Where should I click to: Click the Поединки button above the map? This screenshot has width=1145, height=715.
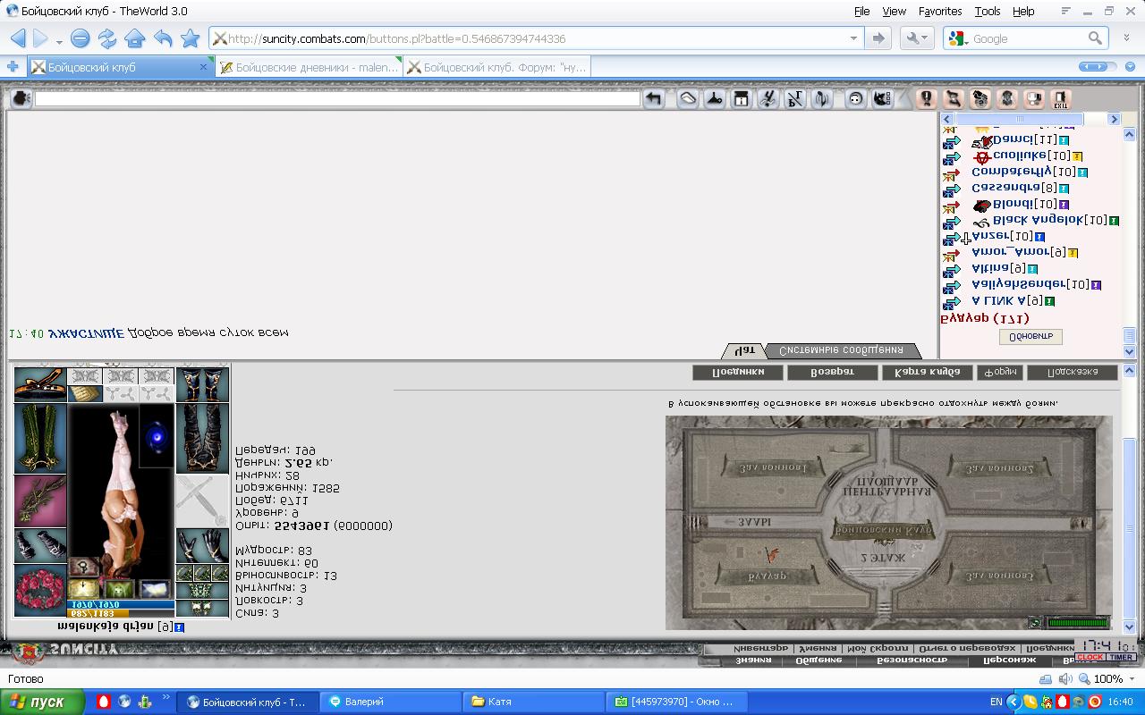pos(737,372)
